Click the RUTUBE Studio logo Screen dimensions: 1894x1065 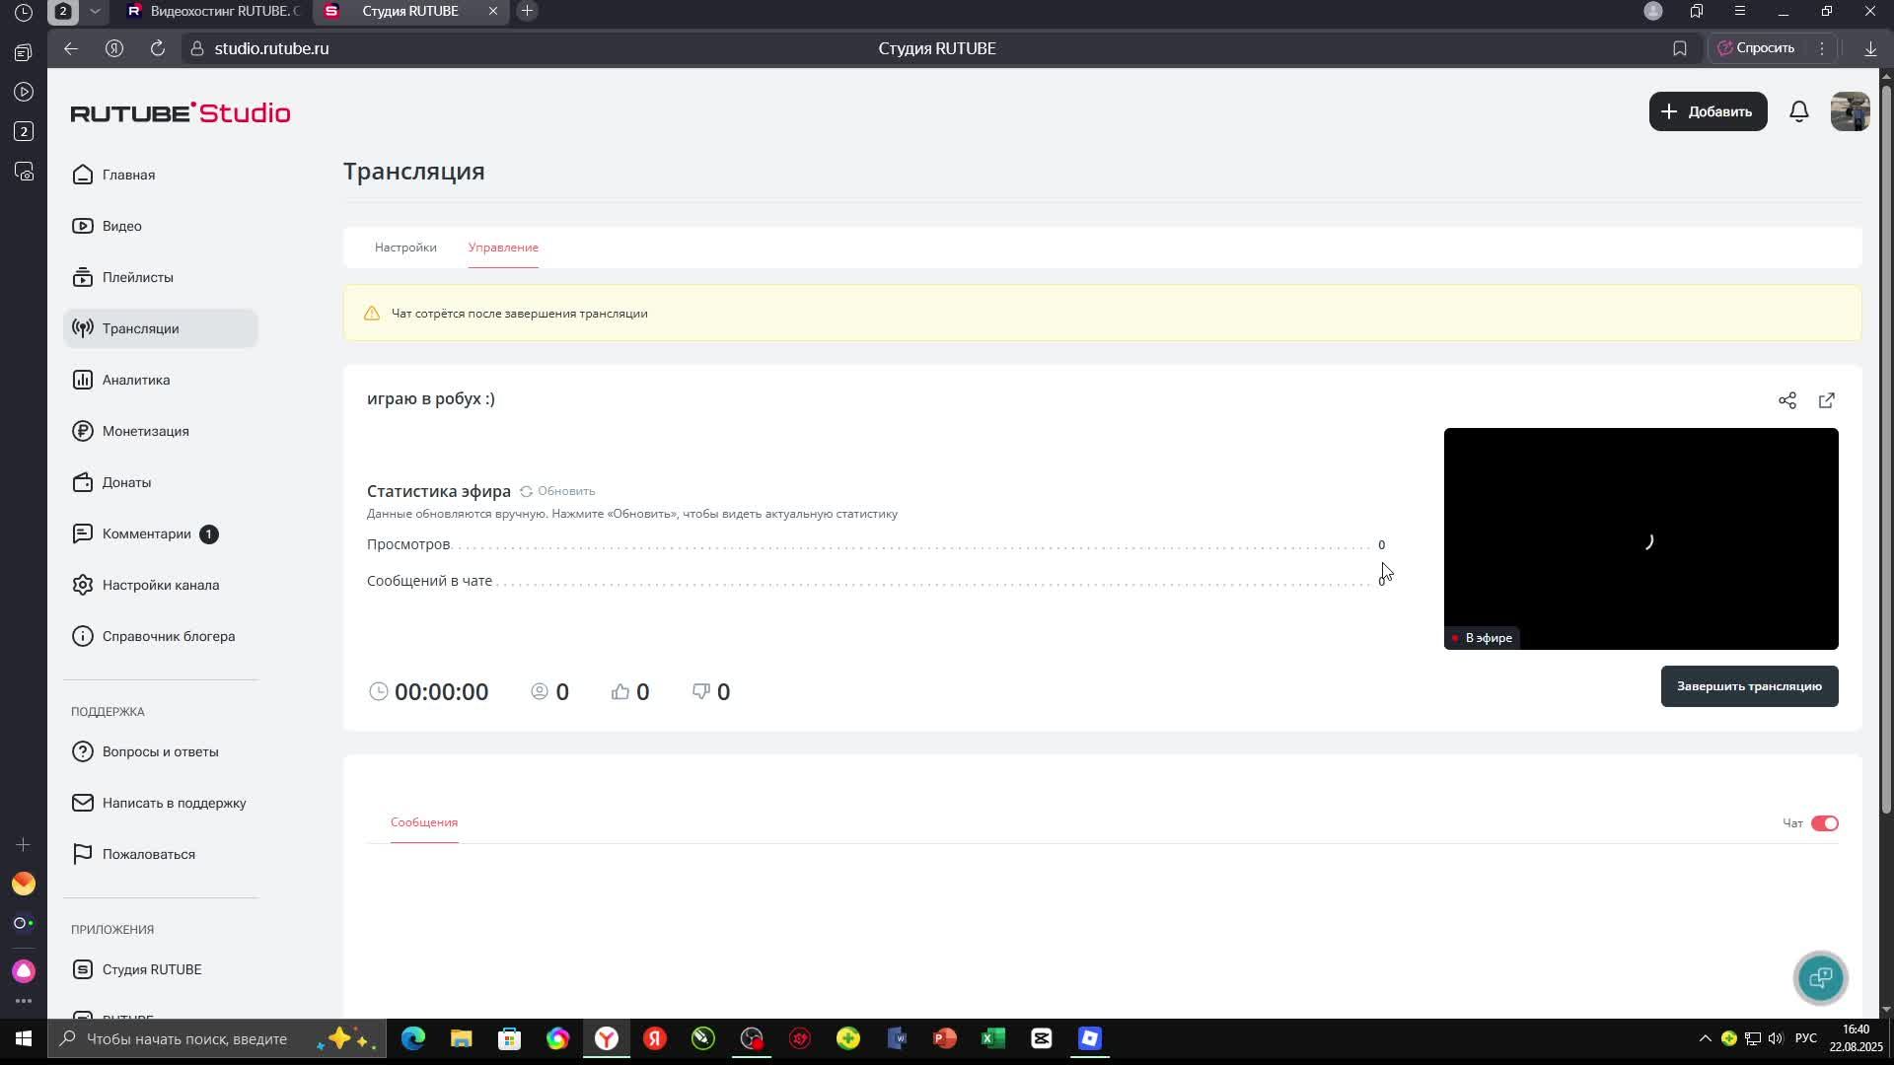pyautogui.click(x=181, y=113)
